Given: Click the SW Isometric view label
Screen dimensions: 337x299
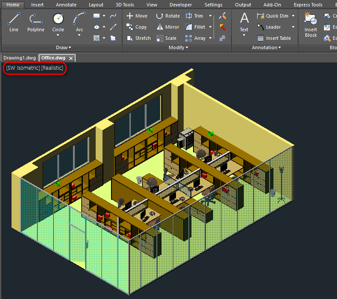Looking at the screenshot, I should [x=23, y=68].
